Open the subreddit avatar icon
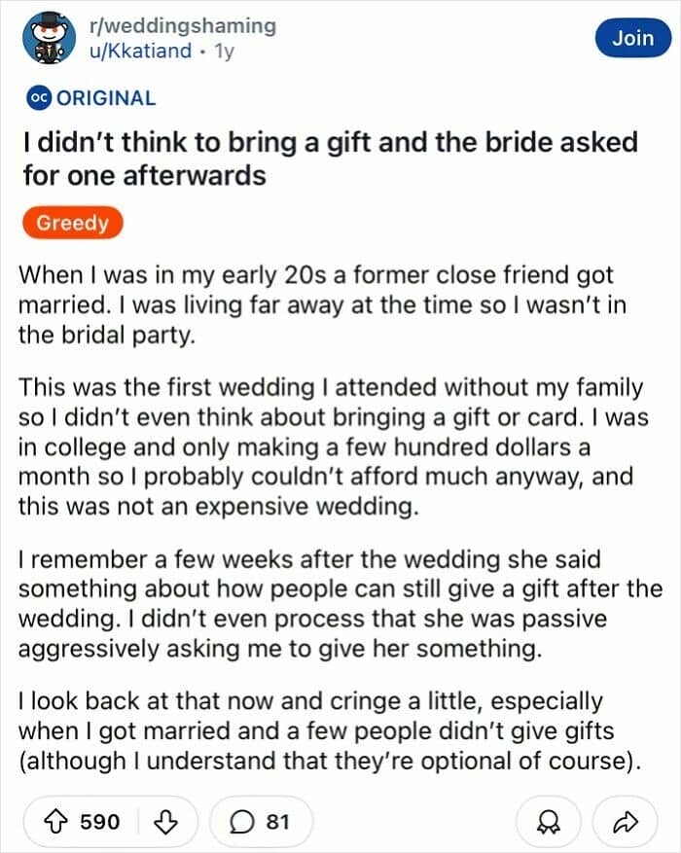Viewport: 681px width, 853px height. click(x=49, y=38)
